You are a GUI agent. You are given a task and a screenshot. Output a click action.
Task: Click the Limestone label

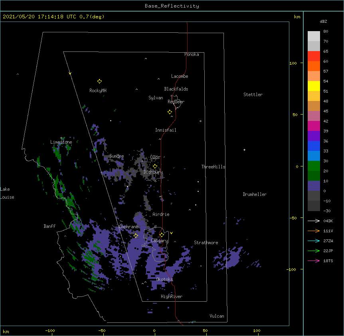61,142
